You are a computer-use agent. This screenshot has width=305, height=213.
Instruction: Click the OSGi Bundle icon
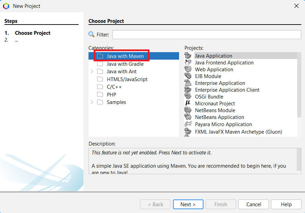click(x=188, y=96)
